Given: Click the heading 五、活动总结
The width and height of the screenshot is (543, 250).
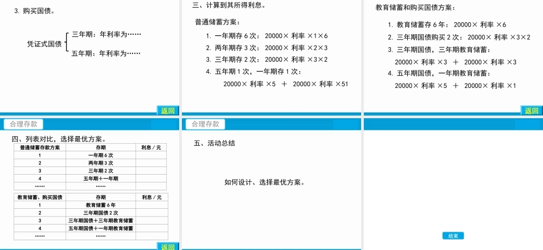Looking at the screenshot, I should point(214,143).
